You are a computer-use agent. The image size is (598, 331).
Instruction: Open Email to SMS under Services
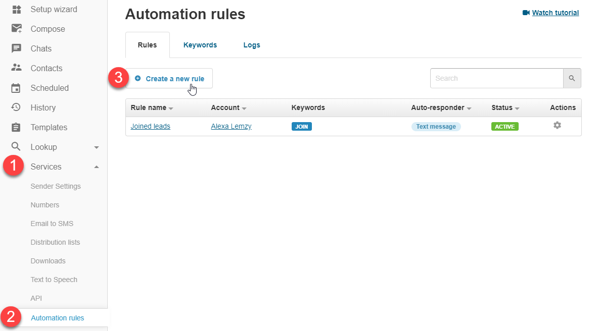point(52,224)
